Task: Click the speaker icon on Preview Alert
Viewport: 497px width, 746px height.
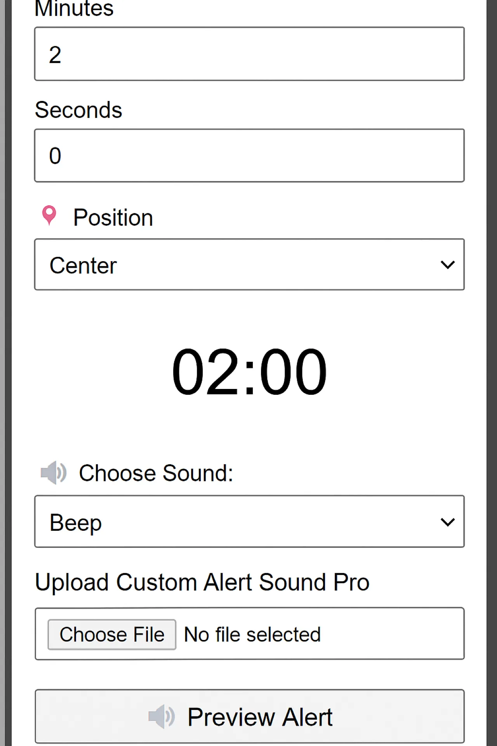Action: coord(162,716)
